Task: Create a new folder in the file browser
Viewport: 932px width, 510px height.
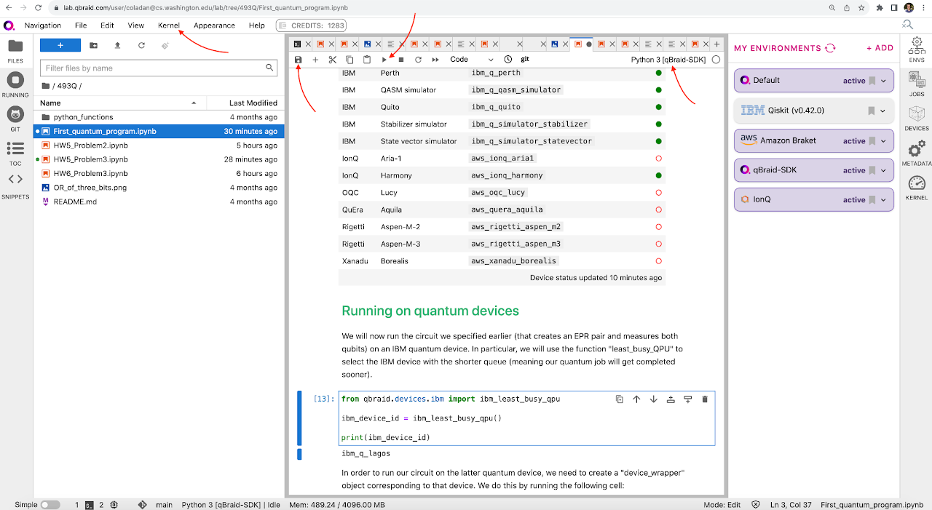Action: click(x=94, y=45)
